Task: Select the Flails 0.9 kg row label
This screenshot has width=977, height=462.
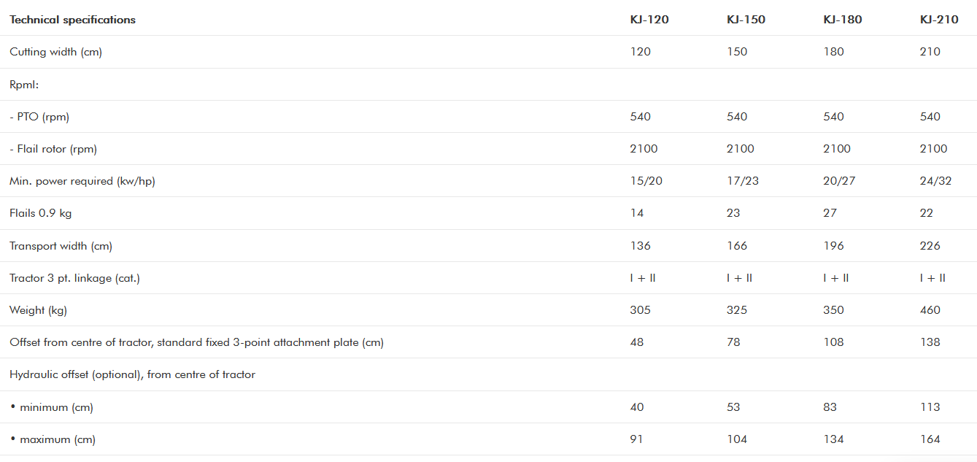Action: (x=41, y=213)
